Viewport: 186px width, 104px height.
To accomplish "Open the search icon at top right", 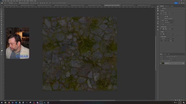I will coord(179,3).
